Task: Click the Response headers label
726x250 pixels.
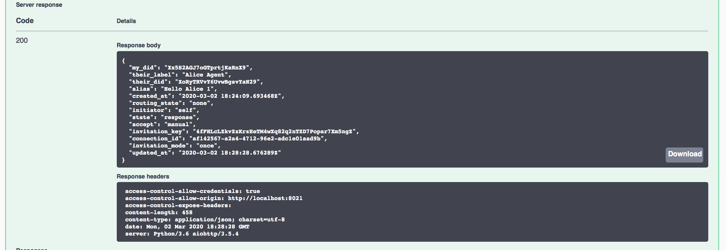Action: tap(143, 176)
